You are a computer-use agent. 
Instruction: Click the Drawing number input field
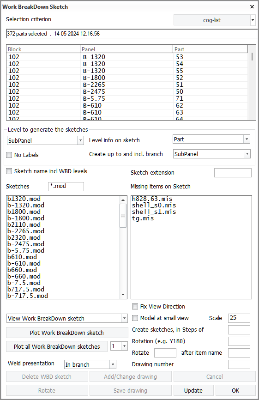pyautogui.click(x=239, y=364)
